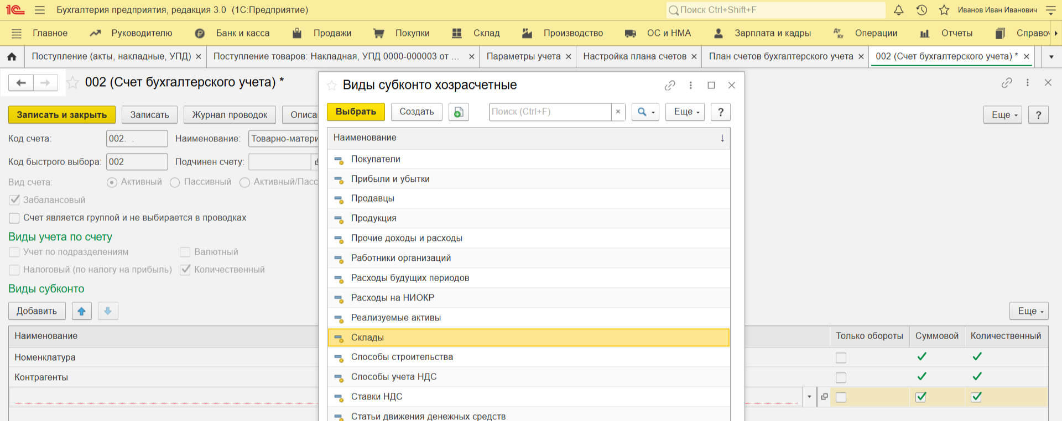
Task: Open account form three-dot menu
Action: click(1028, 82)
